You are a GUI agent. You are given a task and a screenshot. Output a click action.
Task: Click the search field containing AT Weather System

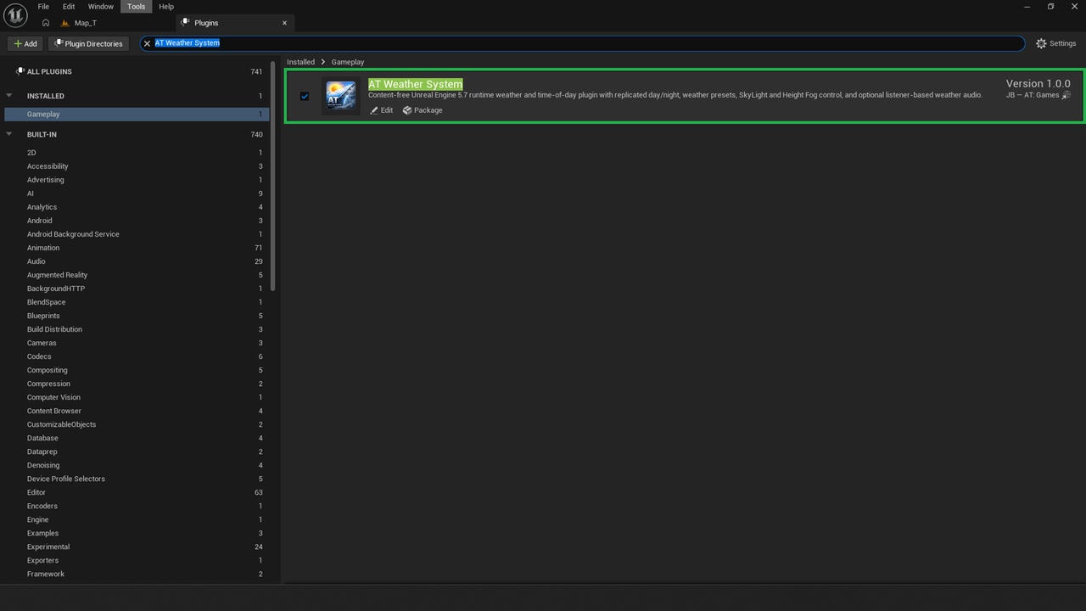point(582,43)
